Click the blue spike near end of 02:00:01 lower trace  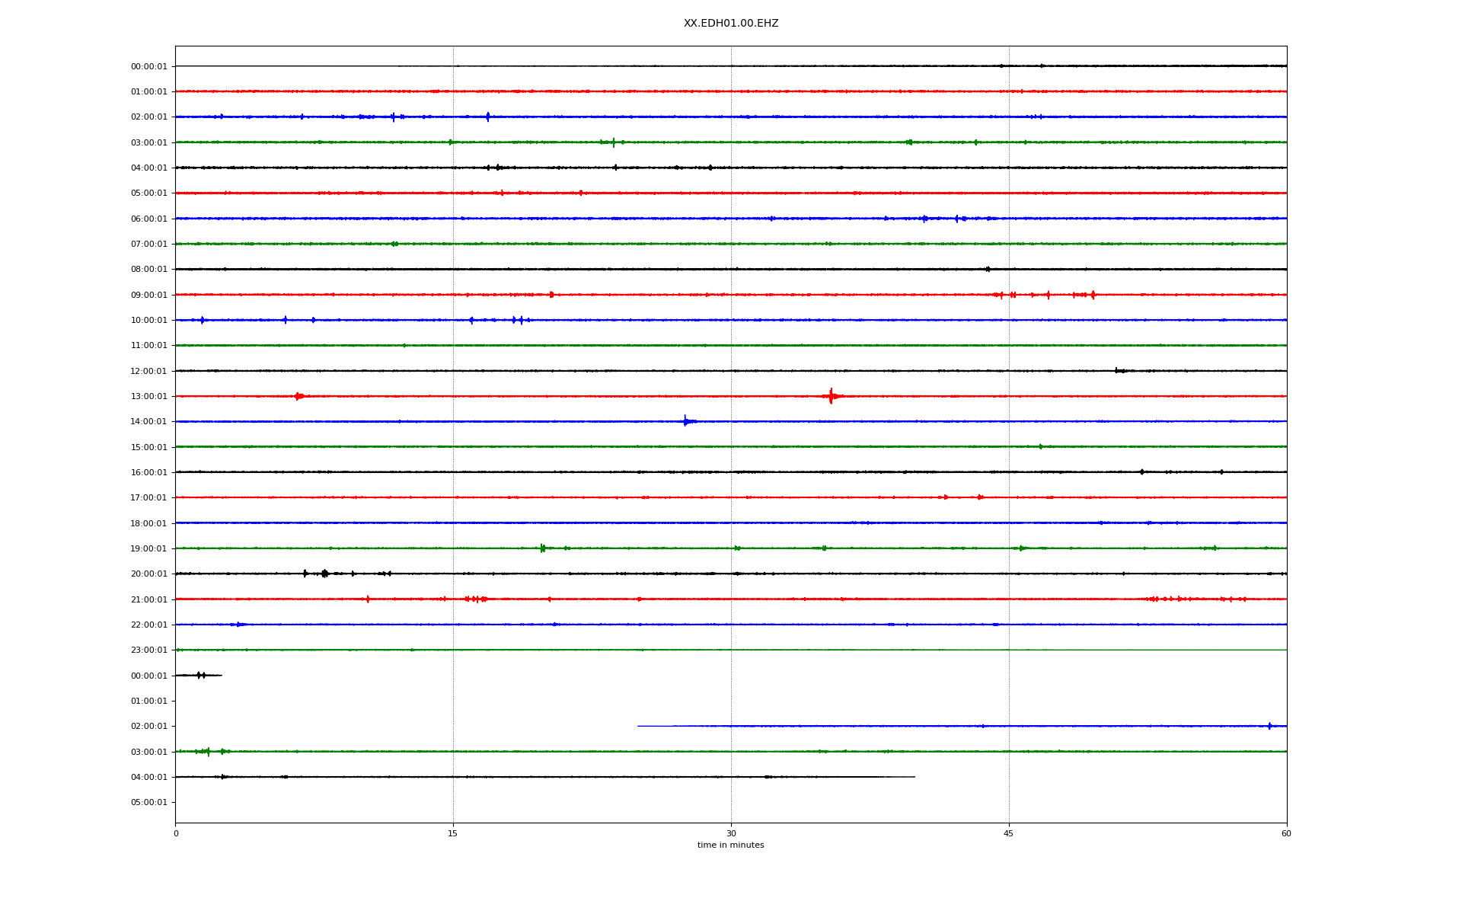tap(1269, 726)
